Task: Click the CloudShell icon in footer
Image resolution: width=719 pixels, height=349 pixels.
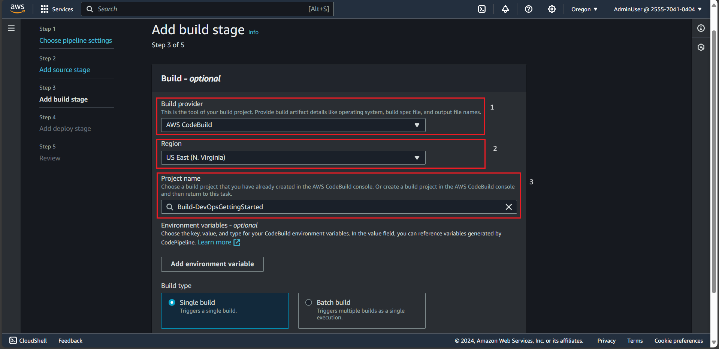Action: point(13,340)
